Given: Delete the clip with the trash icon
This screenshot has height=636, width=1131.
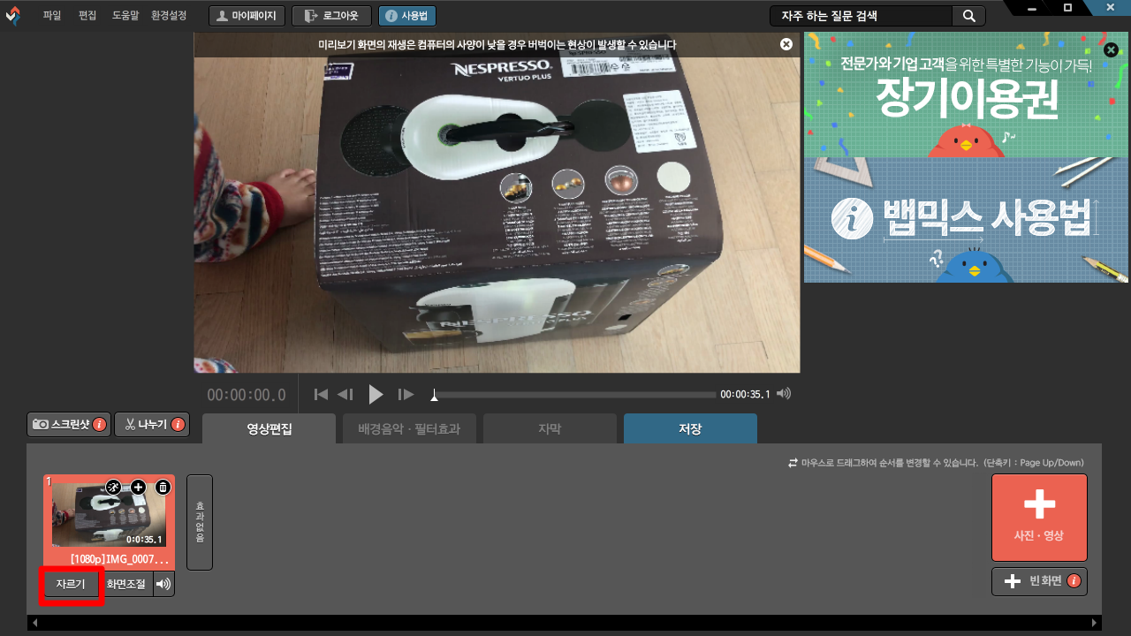Looking at the screenshot, I should click(163, 488).
